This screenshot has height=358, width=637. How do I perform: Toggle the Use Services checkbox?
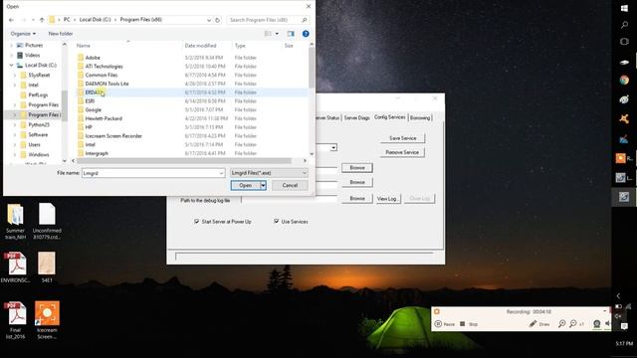pyautogui.click(x=277, y=222)
